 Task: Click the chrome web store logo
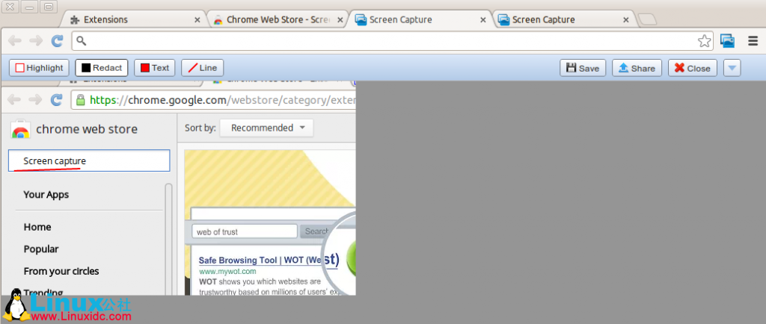click(x=21, y=129)
